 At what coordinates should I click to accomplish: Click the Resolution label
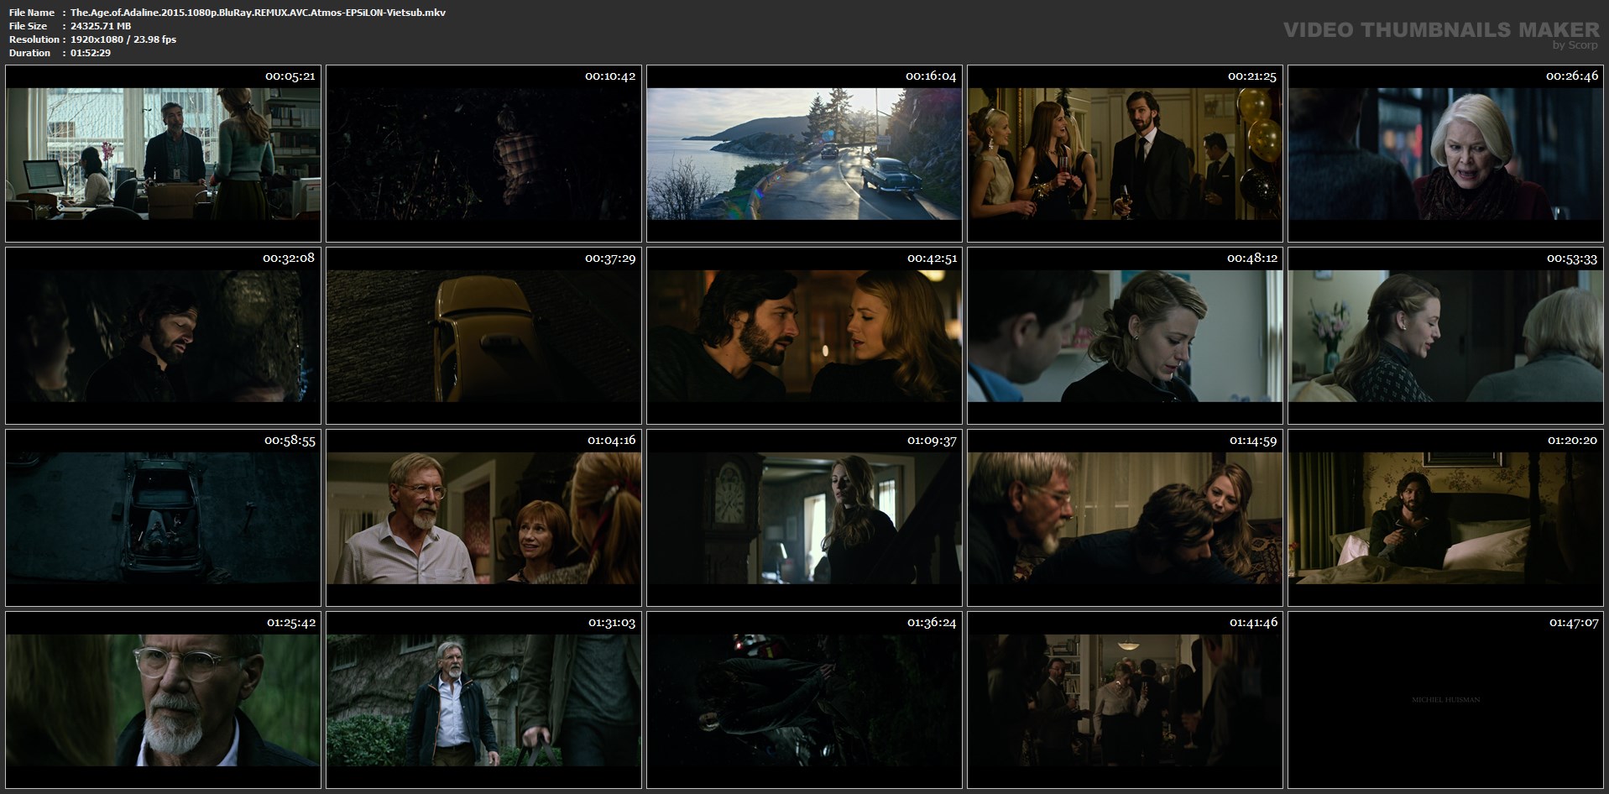(x=34, y=39)
